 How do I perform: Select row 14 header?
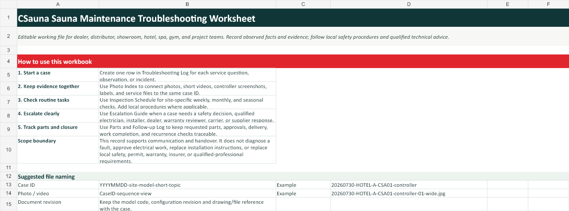click(9, 193)
